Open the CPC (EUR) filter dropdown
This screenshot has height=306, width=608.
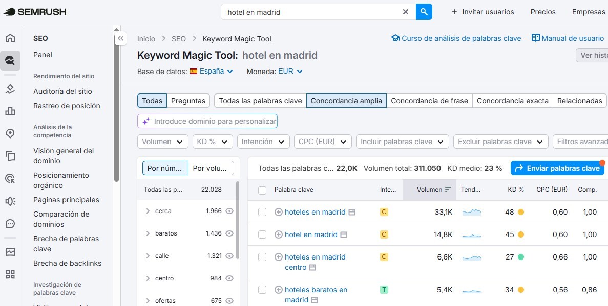(x=323, y=142)
